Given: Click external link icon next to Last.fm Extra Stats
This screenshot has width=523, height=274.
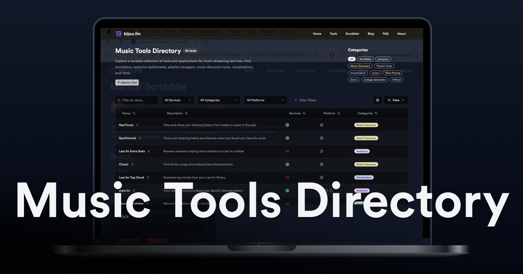Looking at the screenshot, I should (x=149, y=151).
